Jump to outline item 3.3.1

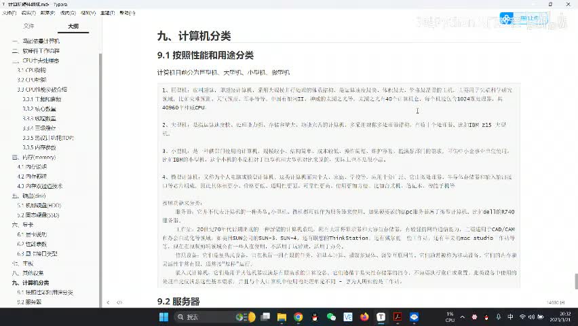point(41,99)
